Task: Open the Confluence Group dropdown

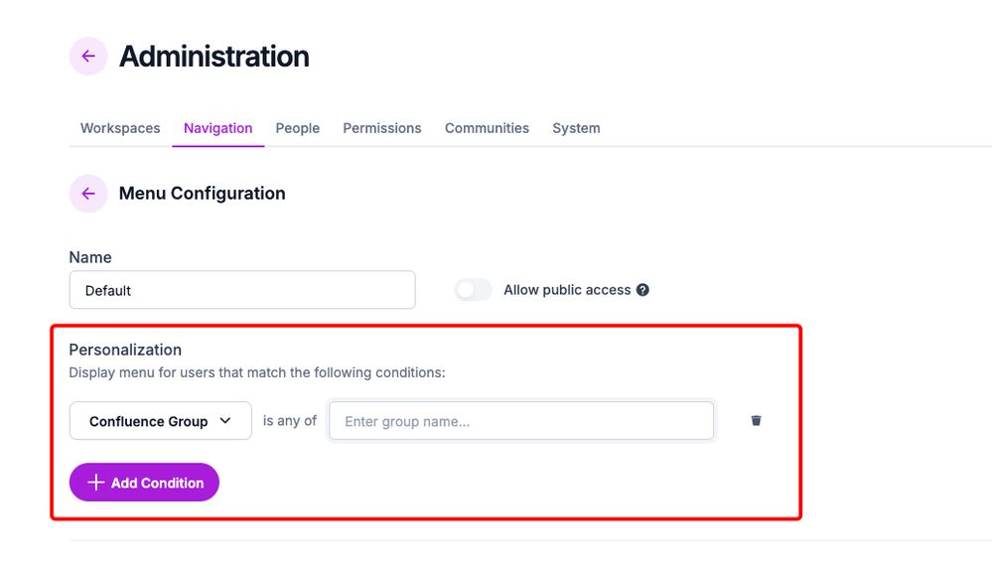Action: [x=161, y=421]
